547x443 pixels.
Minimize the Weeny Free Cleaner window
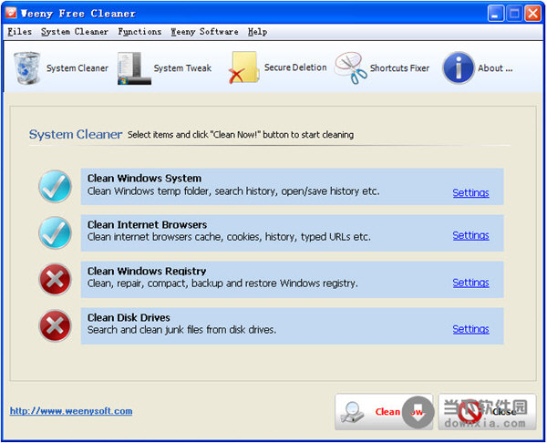[x=495, y=14]
